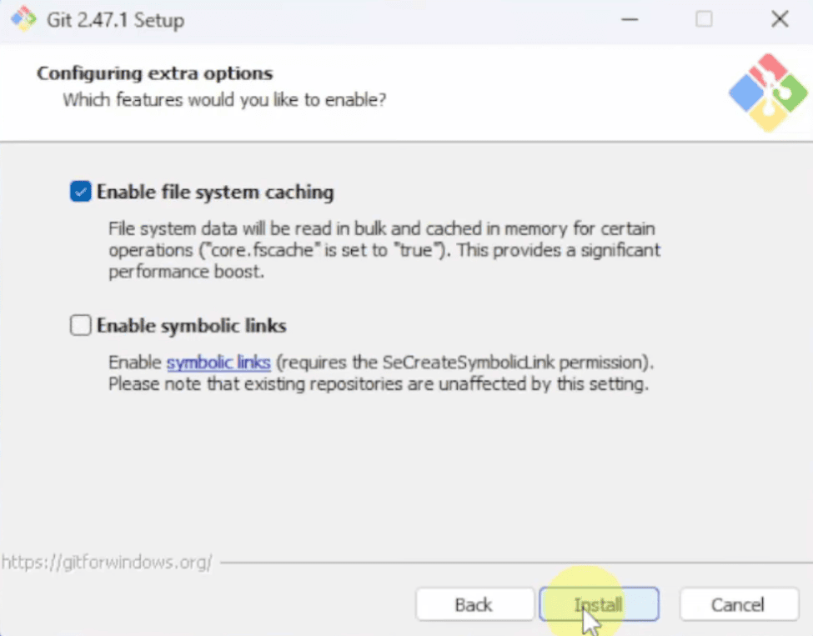Click the 'Configuring extra options' heading
The image size is (813, 636).
(x=154, y=73)
